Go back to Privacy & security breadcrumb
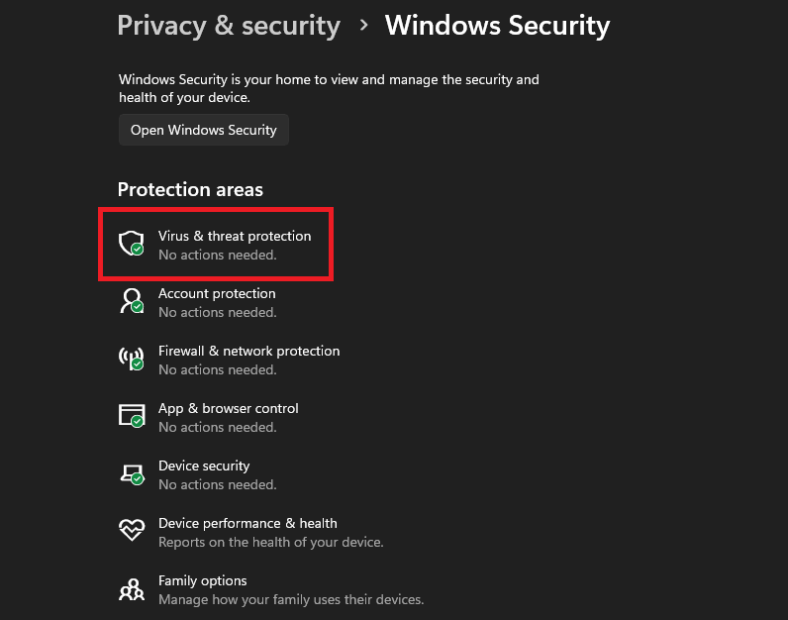This screenshot has width=788, height=620. 229,26
